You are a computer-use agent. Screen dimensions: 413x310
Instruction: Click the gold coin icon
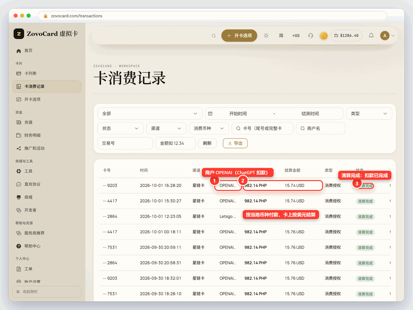click(323, 36)
